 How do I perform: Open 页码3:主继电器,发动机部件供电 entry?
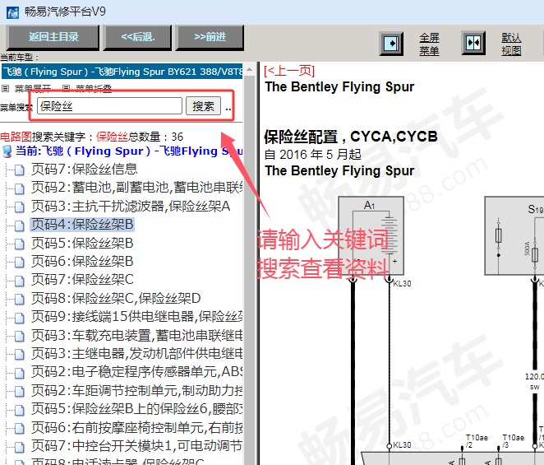136,353
